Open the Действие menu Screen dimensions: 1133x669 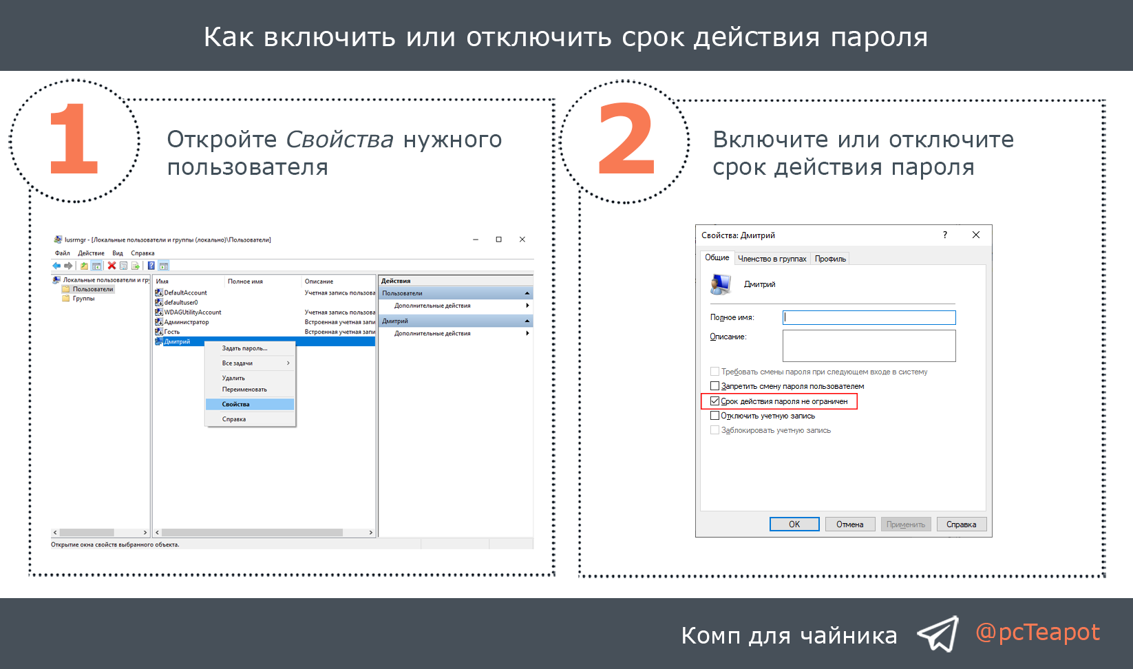[91, 253]
